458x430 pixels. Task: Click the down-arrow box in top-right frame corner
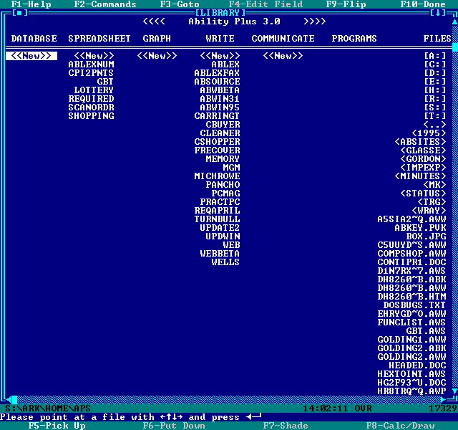438,12
